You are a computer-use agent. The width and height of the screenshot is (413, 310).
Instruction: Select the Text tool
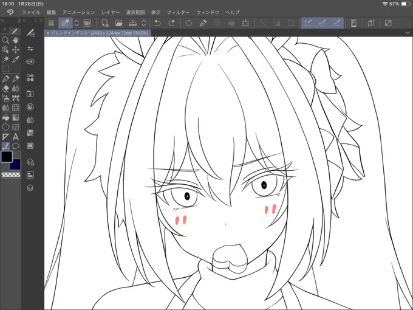click(16, 137)
